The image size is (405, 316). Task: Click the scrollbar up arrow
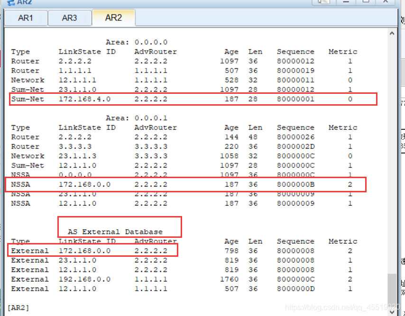pos(392,33)
